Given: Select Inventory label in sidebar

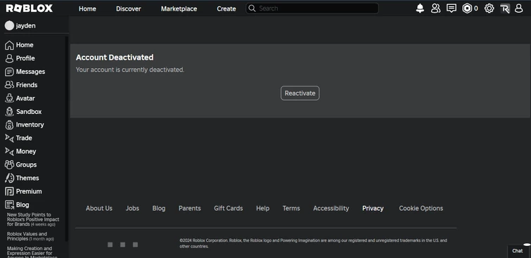Looking at the screenshot, I should [x=30, y=125].
